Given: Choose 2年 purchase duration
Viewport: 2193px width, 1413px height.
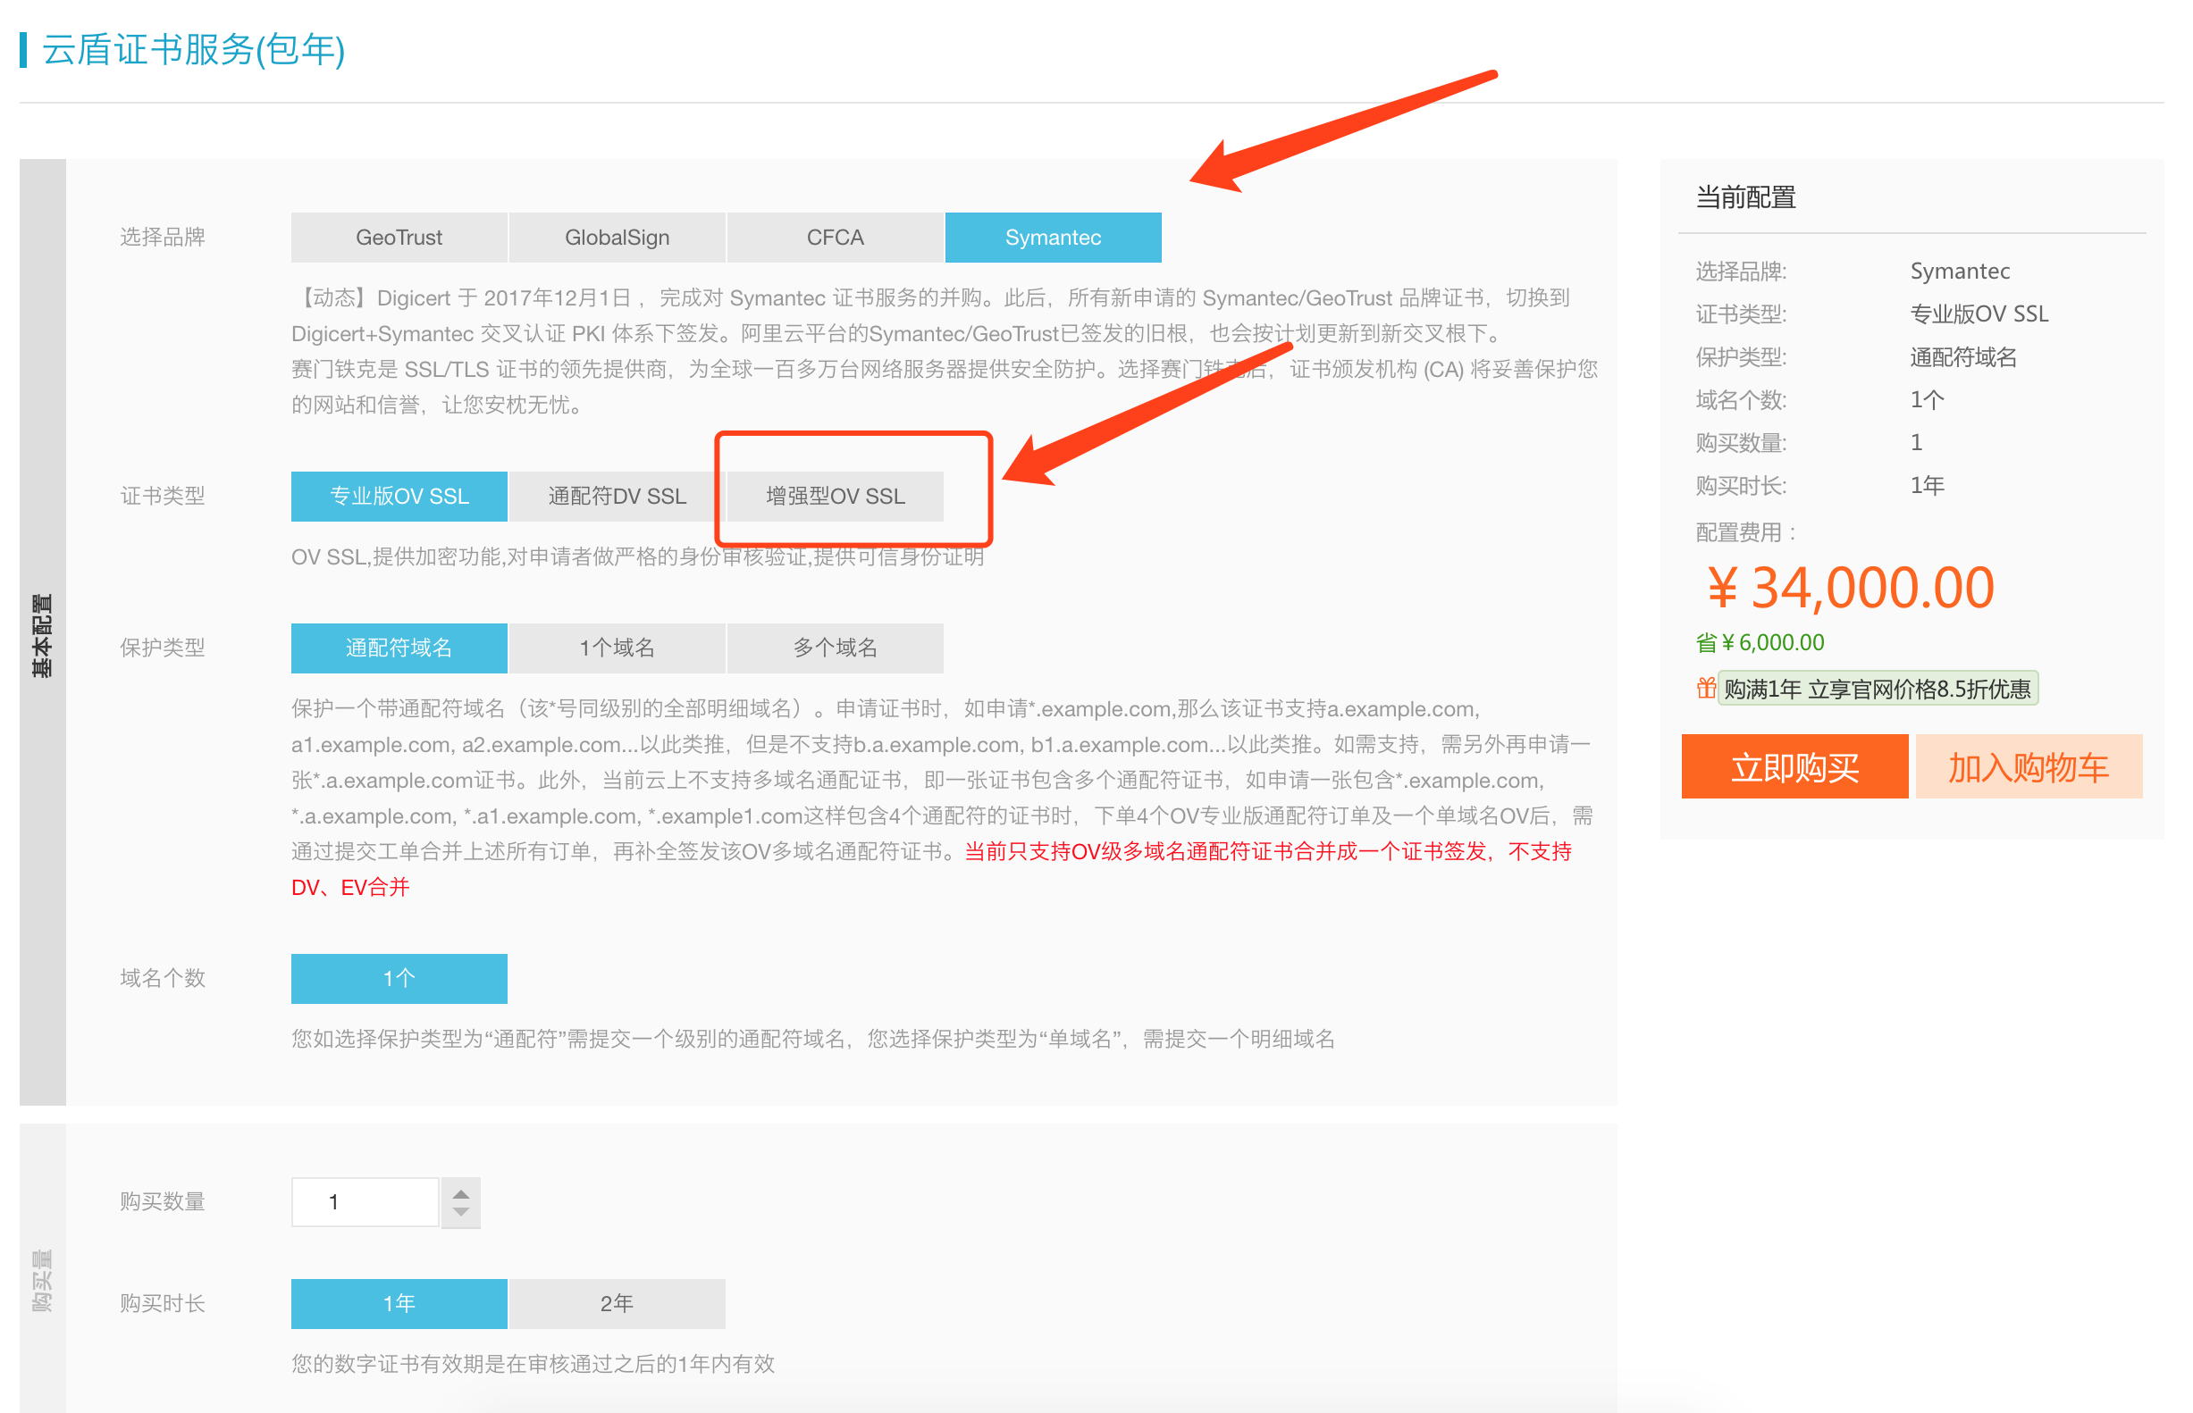Looking at the screenshot, I should pos(616,1303).
